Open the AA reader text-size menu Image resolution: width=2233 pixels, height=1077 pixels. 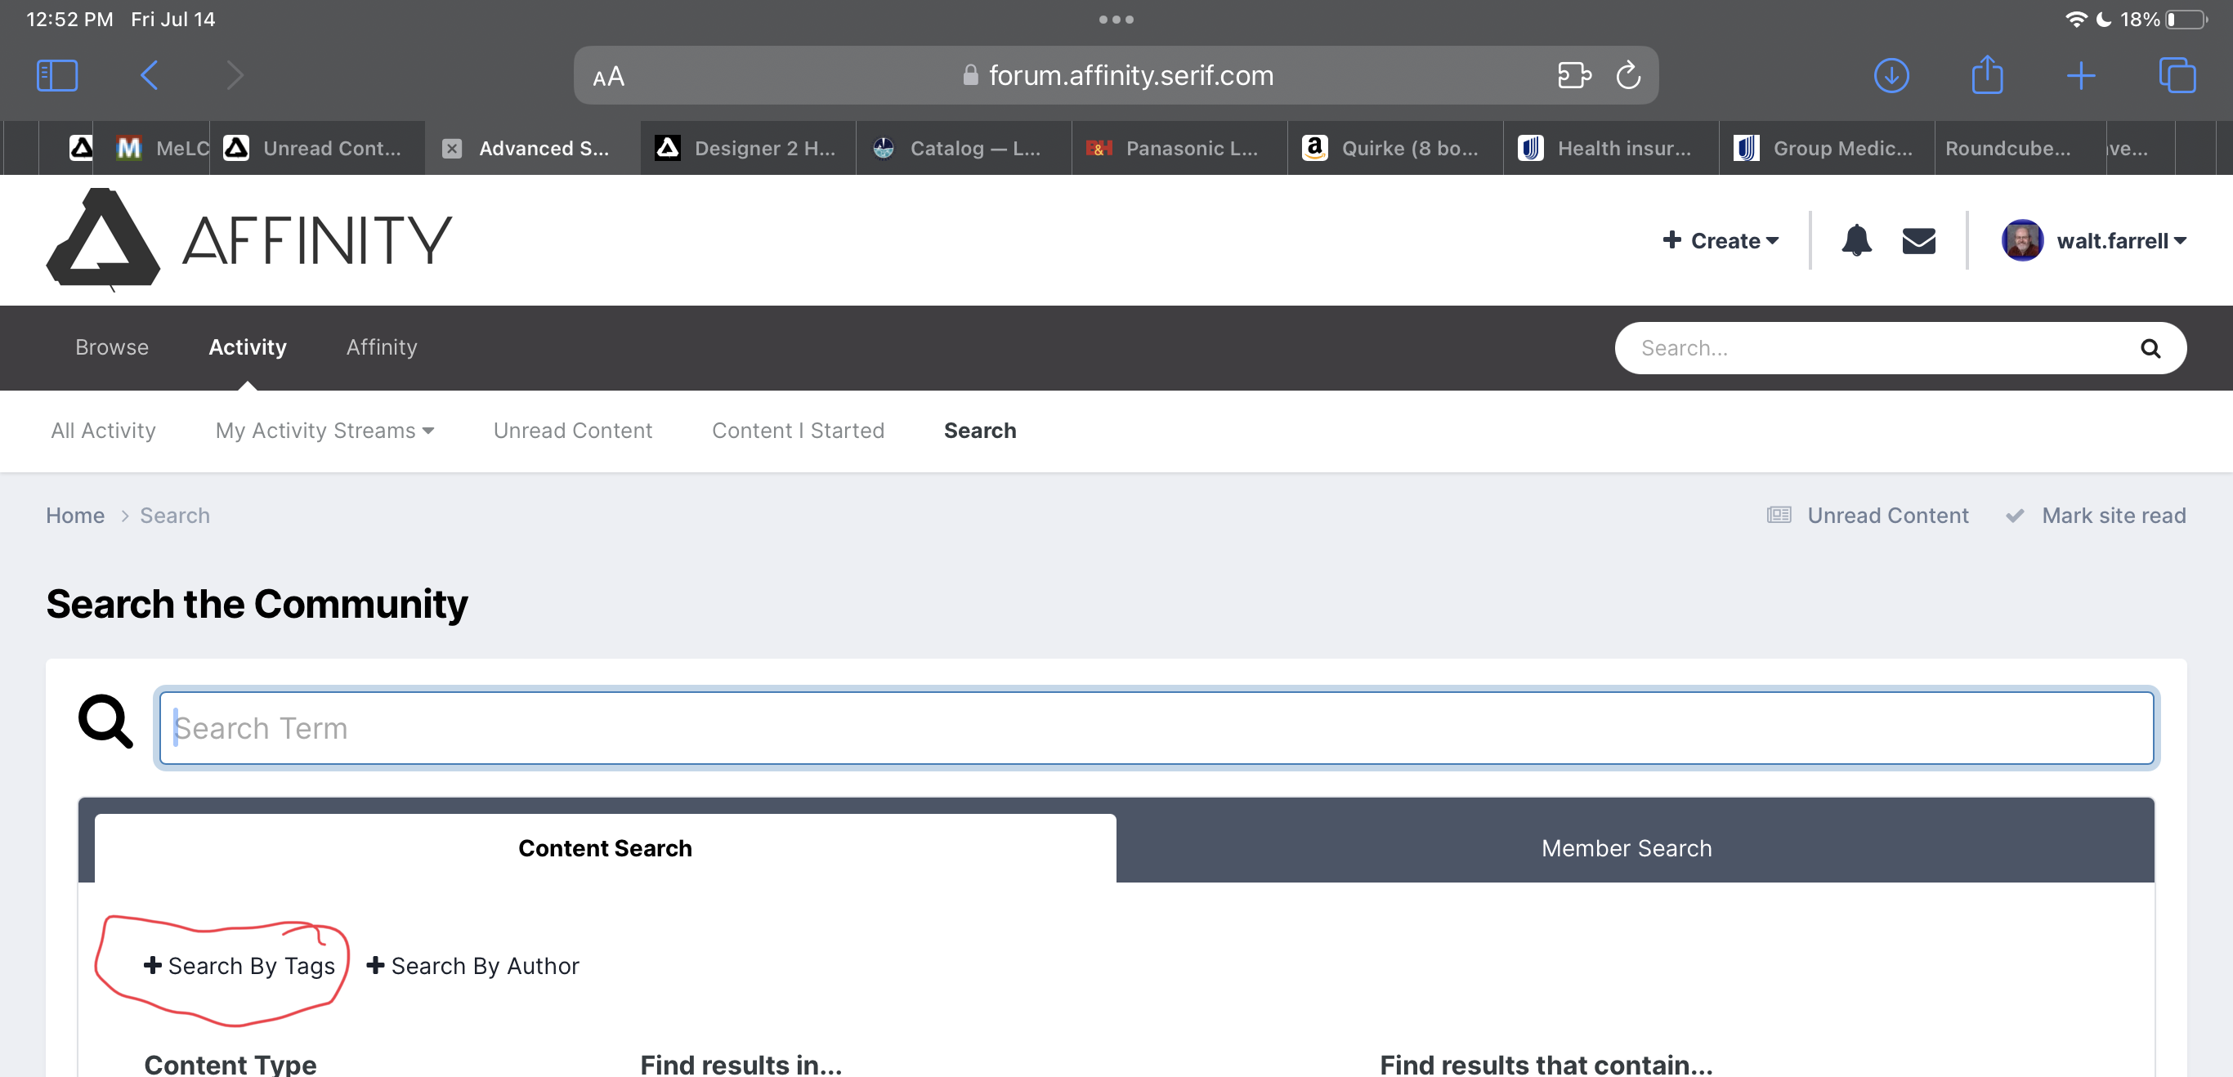[x=609, y=77]
